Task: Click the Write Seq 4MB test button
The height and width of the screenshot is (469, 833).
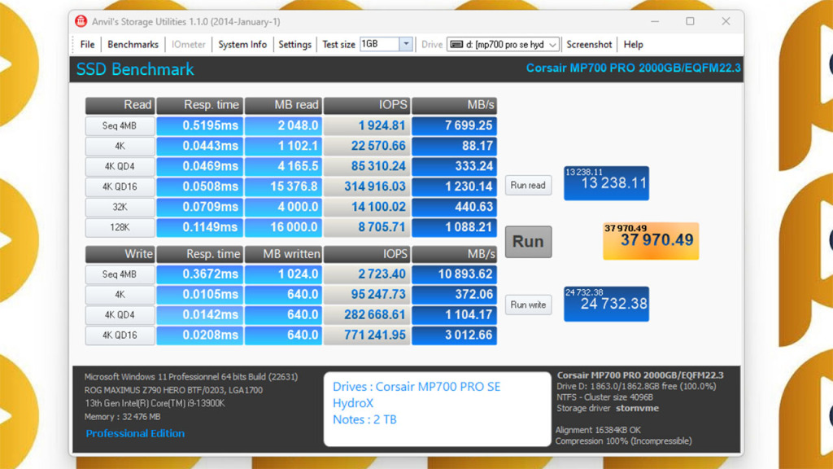Action: [120, 274]
